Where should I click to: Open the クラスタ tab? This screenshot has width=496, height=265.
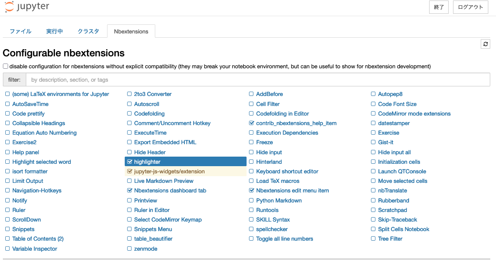tap(88, 32)
